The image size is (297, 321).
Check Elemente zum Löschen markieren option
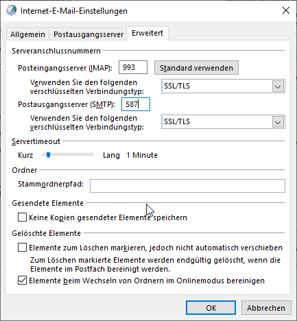coord(22,248)
